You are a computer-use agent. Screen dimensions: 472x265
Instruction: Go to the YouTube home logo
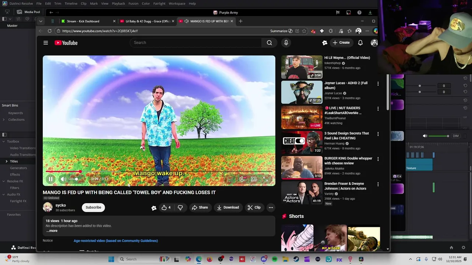coord(66,43)
